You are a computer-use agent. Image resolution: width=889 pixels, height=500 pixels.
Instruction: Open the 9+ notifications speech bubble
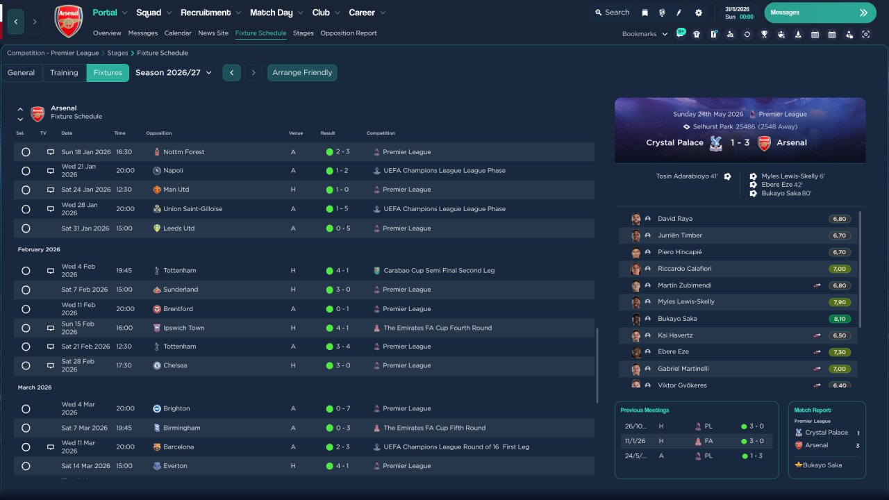tap(680, 33)
